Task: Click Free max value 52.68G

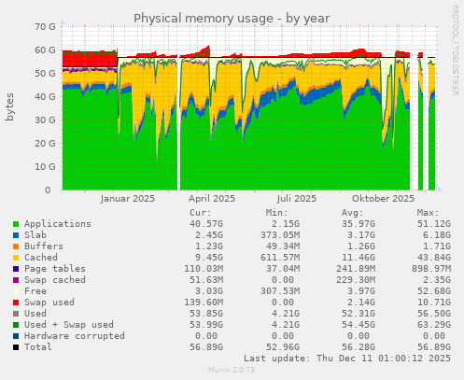Action: [434, 291]
